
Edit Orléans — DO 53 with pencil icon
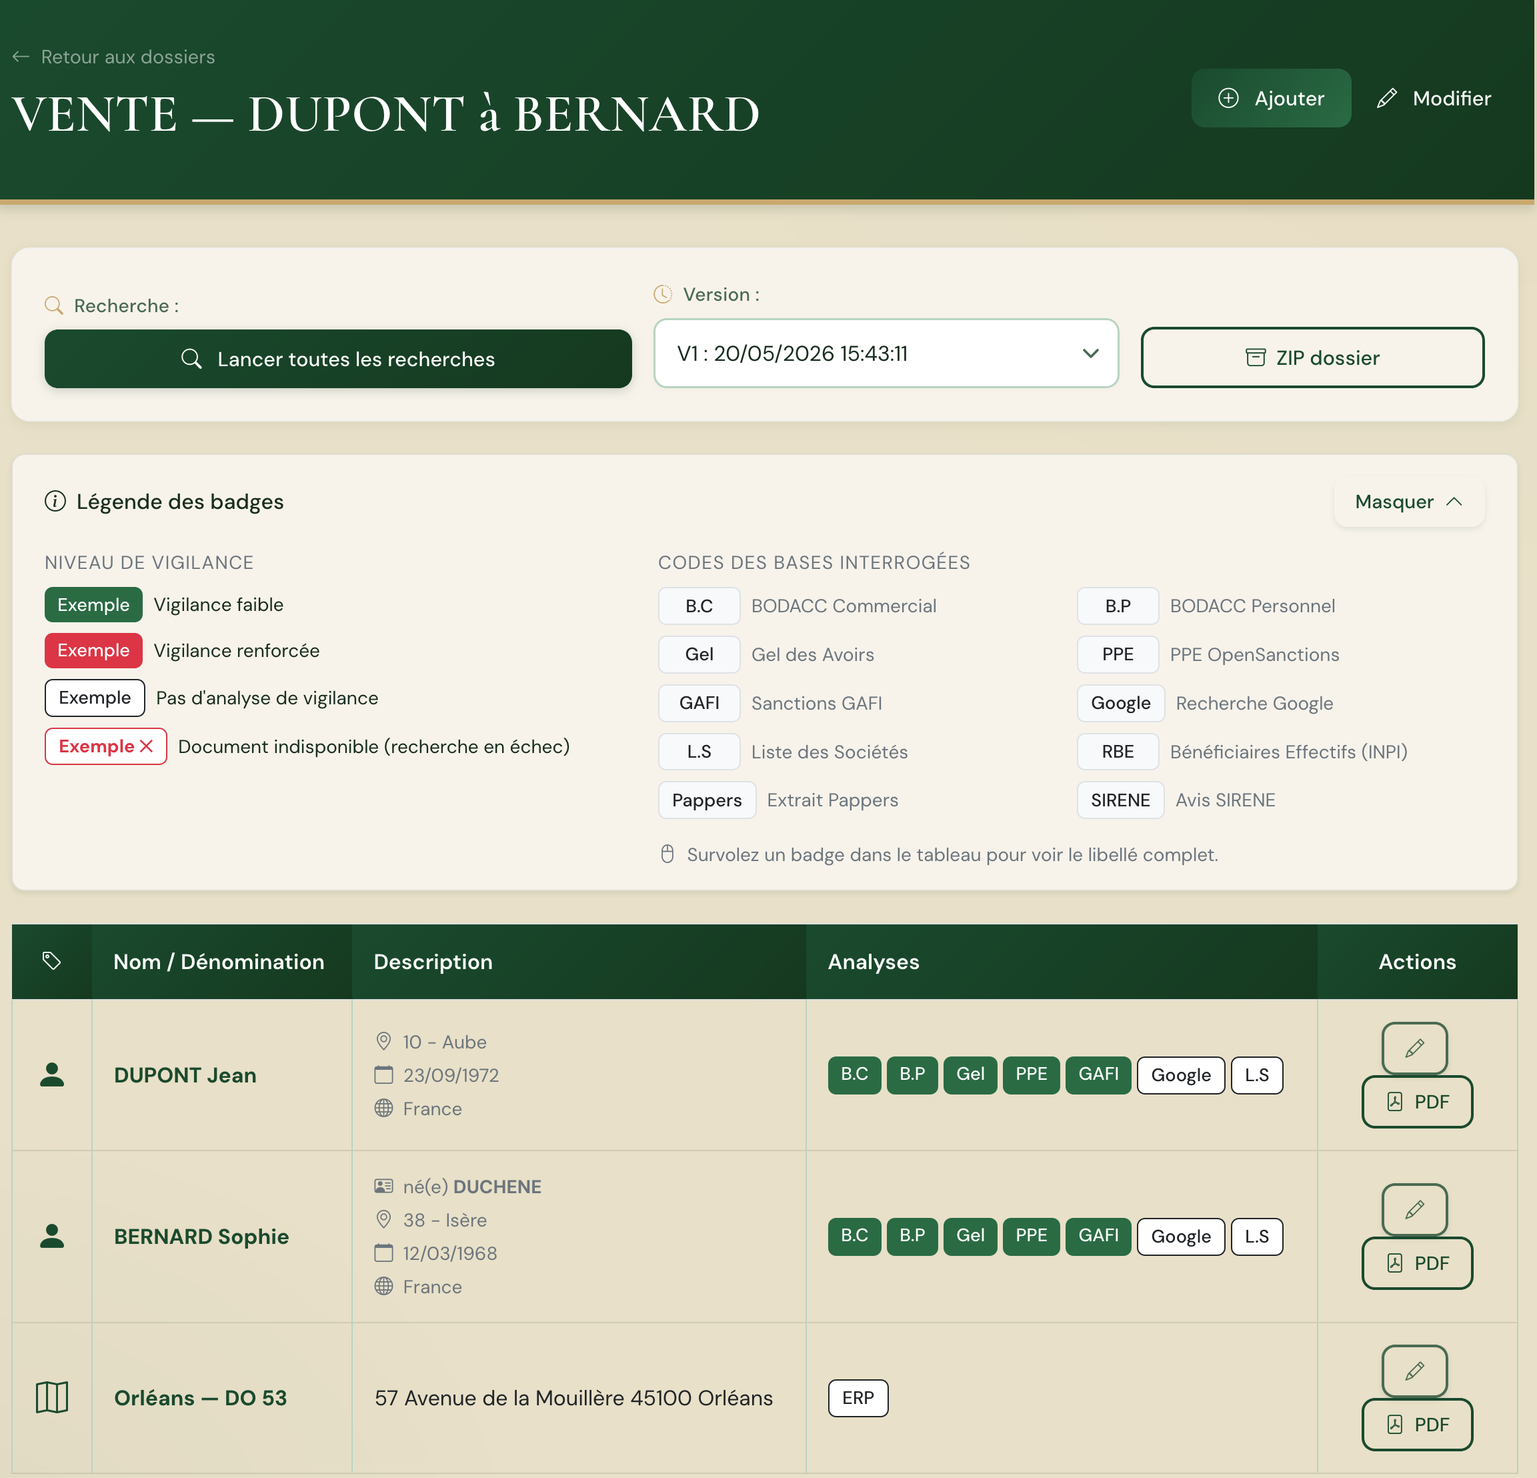tap(1414, 1371)
